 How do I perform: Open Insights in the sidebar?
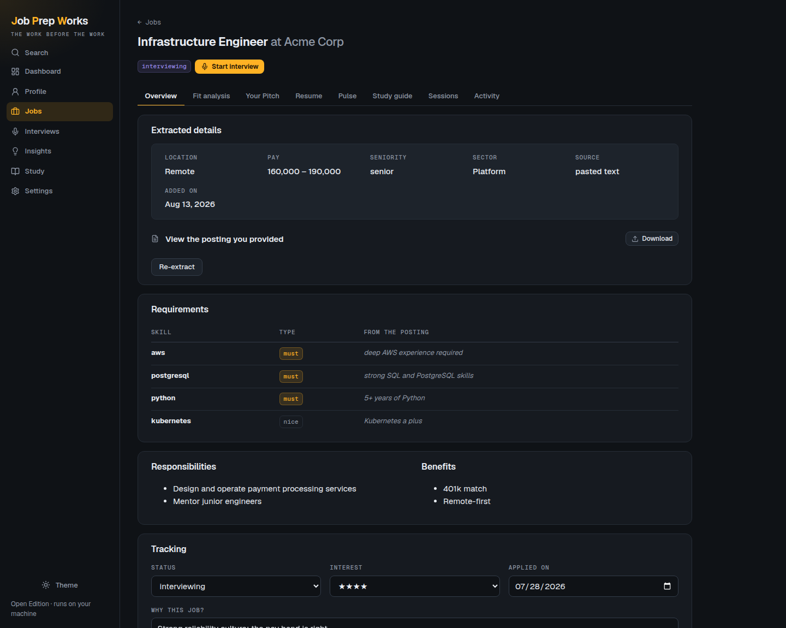59,151
